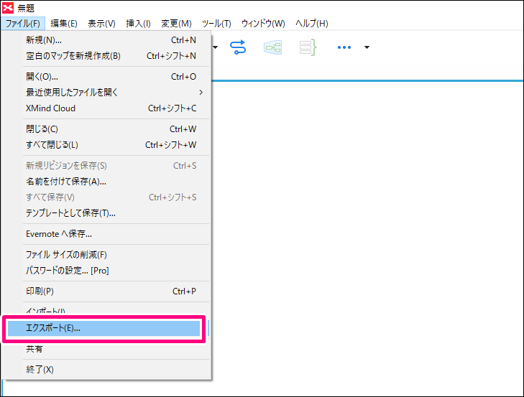Open the ヘルプ(H) menu
This screenshot has width=524, height=397.
(x=311, y=24)
